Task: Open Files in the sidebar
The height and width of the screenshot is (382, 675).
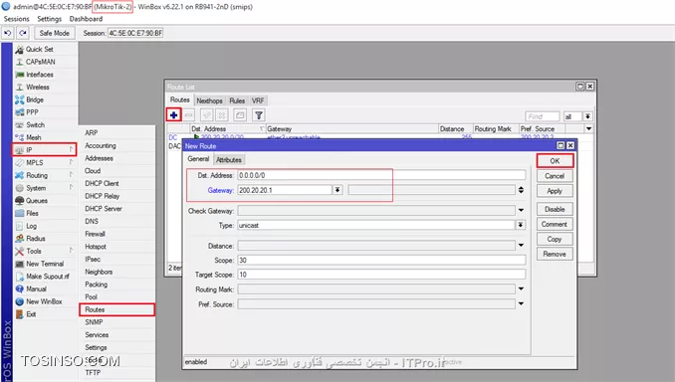Action: pos(45,213)
